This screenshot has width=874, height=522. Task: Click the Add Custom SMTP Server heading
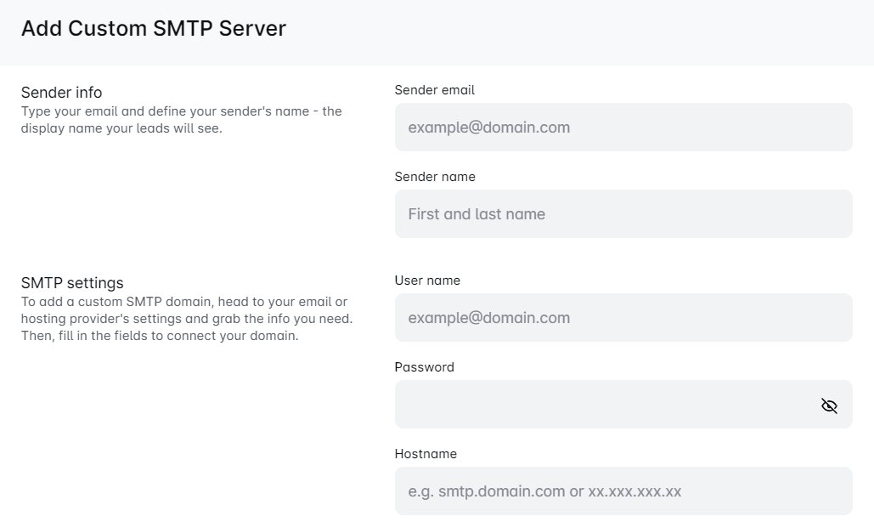pyautogui.click(x=152, y=28)
